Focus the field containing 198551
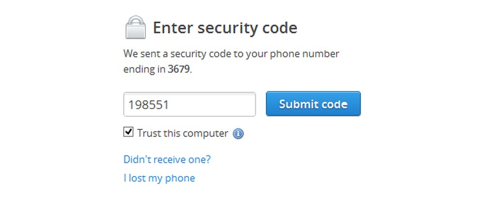 coord(189,105)
